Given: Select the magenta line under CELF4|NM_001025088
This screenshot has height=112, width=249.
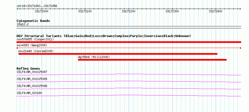Looking at the screenshot, I should pyautogui.click(x=129, y=89).
